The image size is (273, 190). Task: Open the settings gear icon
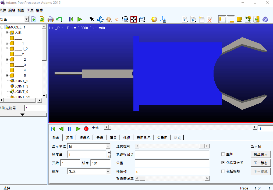265,19
